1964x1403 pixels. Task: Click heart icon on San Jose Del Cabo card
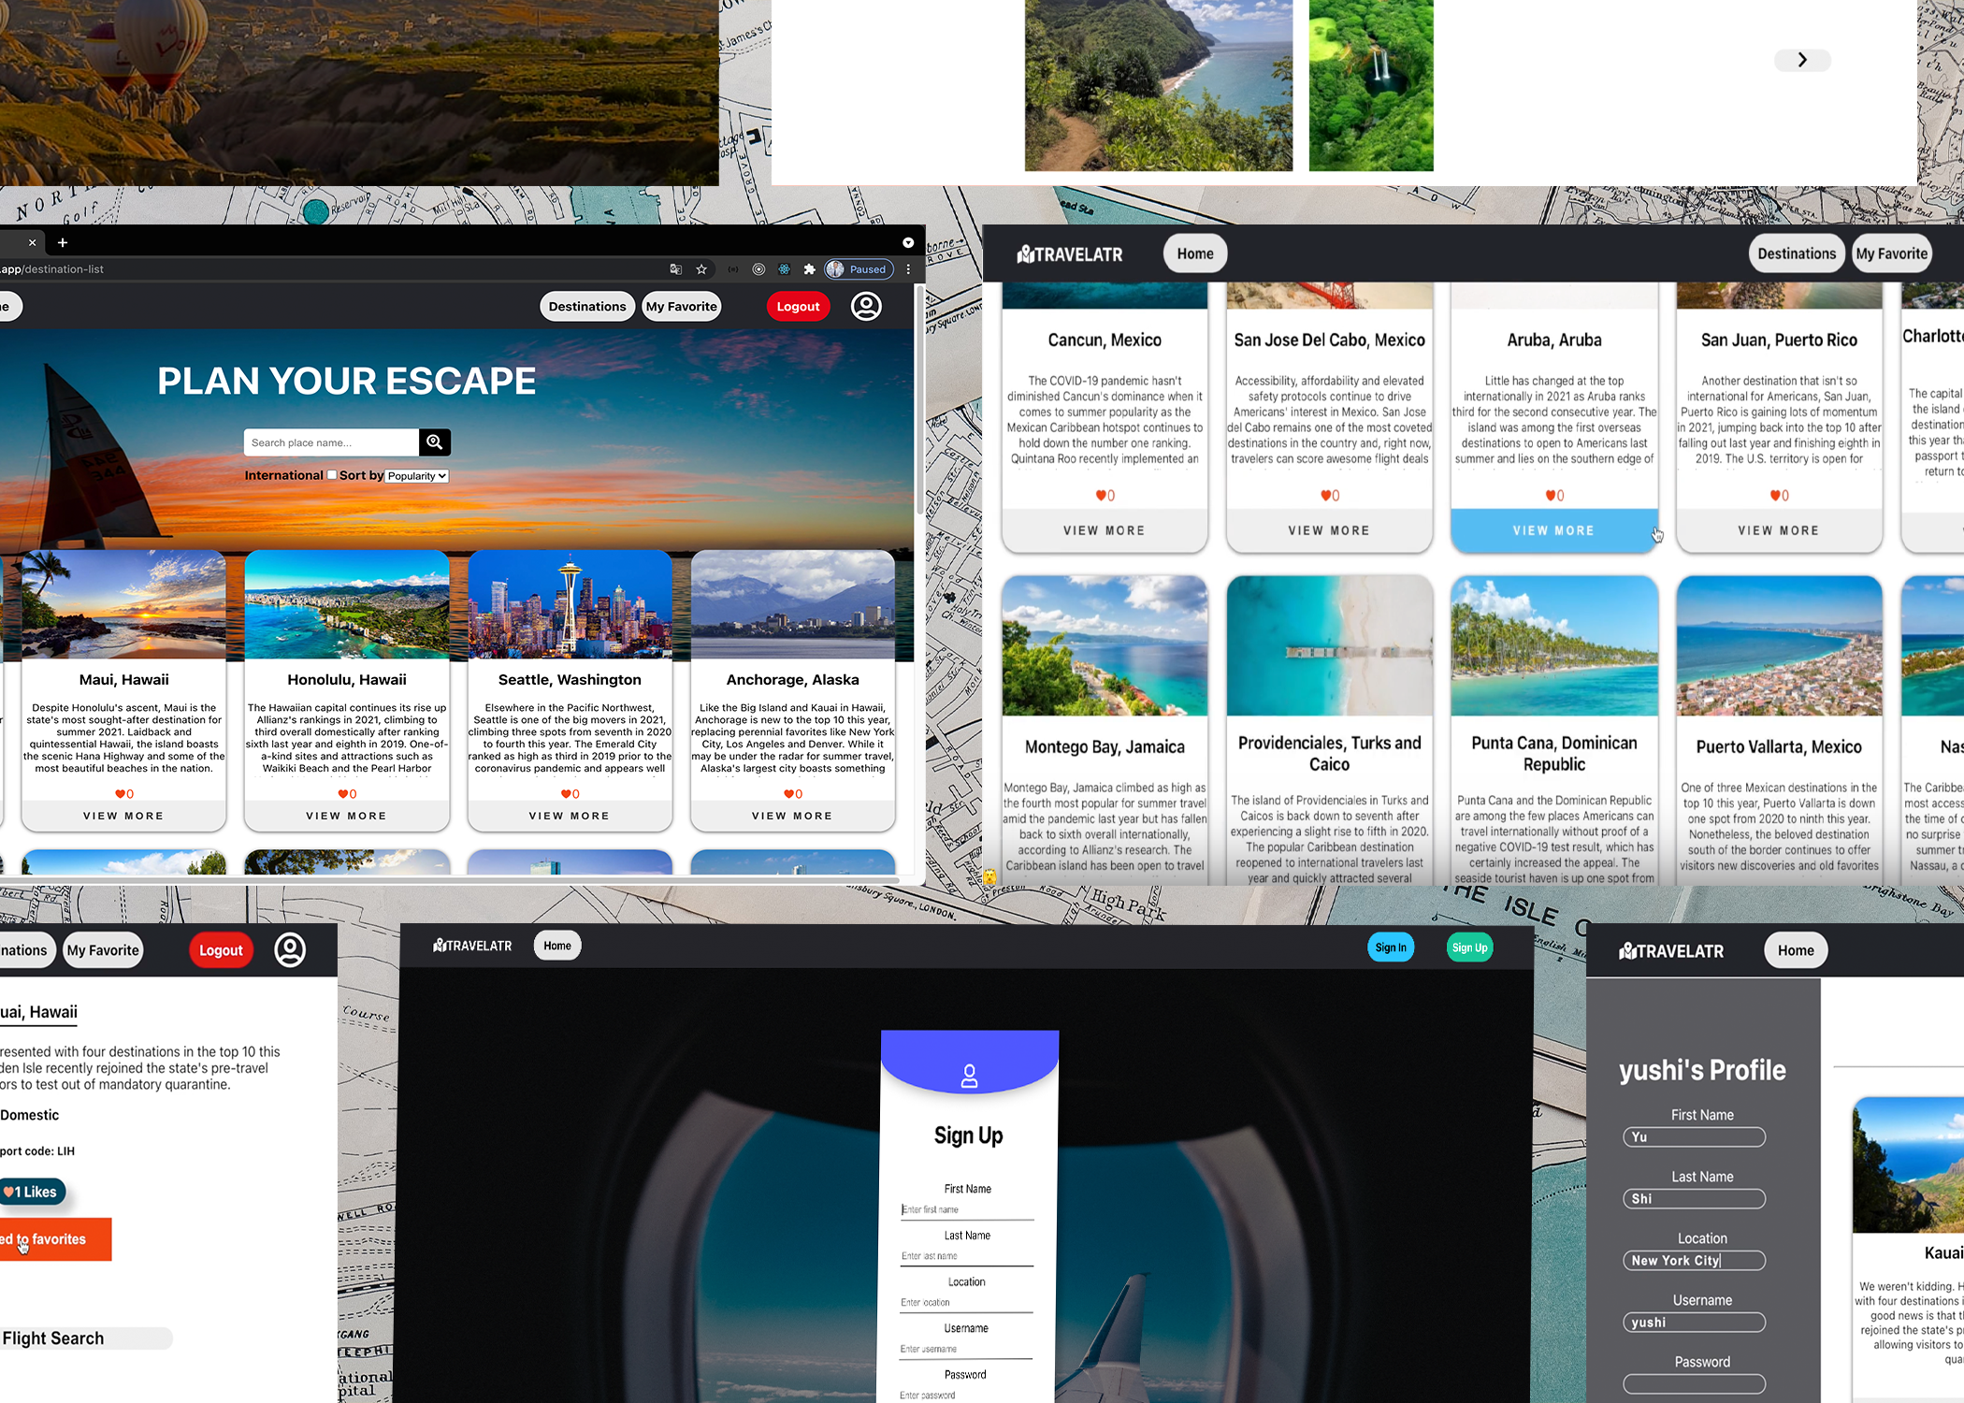coord(1325,496)
